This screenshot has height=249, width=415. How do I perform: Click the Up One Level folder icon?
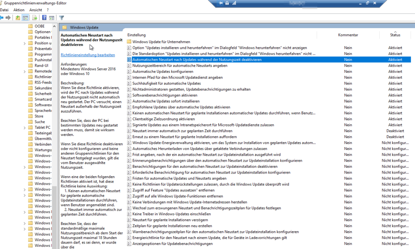click(18, 18)
